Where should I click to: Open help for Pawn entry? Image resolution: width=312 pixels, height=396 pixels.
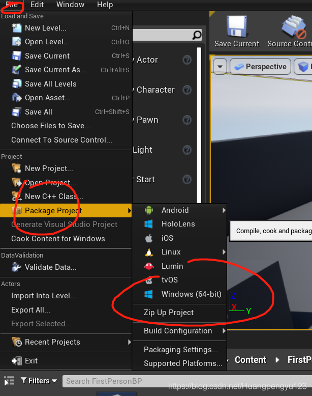(187, 120)
